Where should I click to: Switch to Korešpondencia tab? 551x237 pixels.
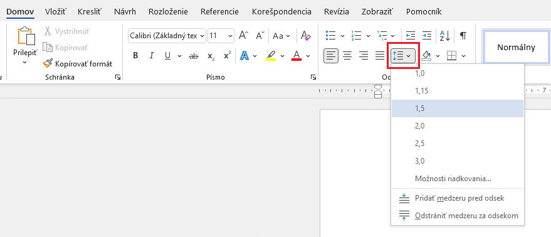coord(281,12)
